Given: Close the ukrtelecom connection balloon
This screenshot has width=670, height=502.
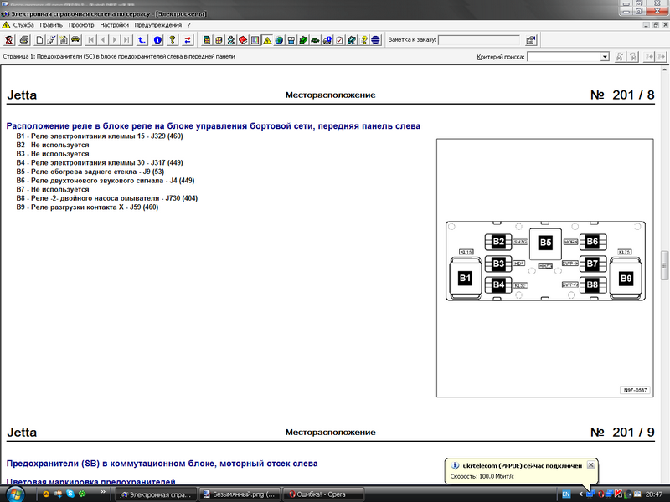Looking at the screenshot, I should pos(591,465).
